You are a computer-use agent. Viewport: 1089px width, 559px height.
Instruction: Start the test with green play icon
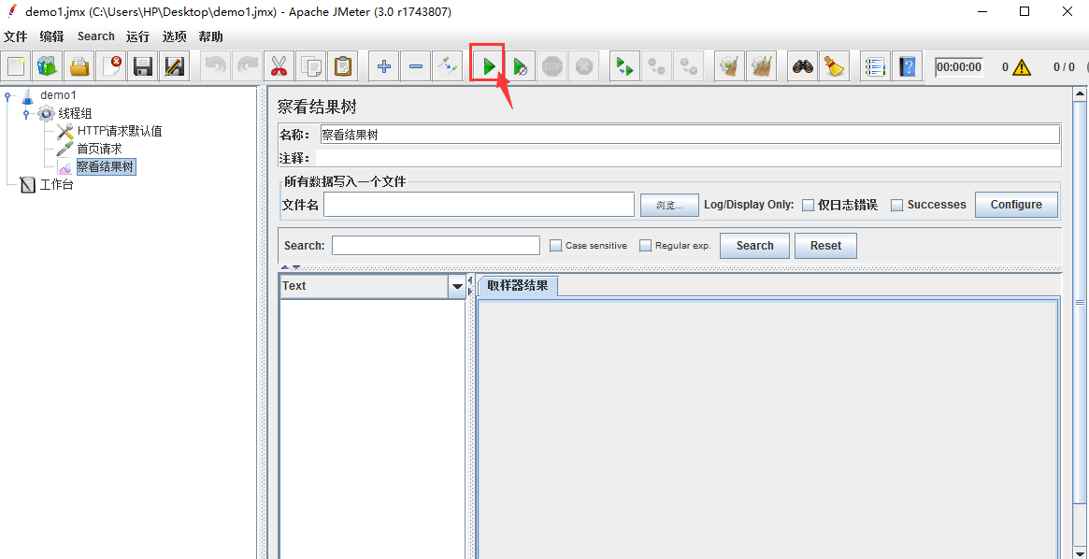tap(489, 66)
